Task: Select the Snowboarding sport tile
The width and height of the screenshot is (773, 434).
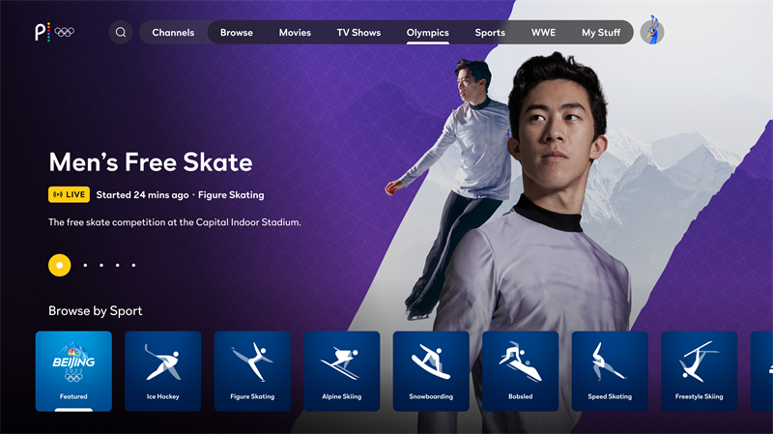Action: click(x=431, y=371)
